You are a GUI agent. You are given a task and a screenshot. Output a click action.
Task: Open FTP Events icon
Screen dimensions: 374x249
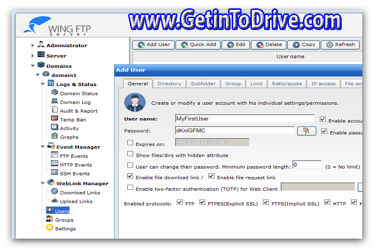[55, 155]
